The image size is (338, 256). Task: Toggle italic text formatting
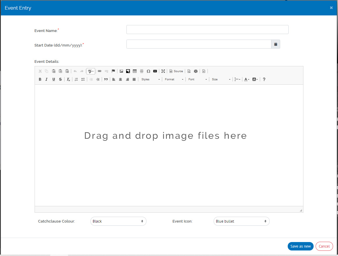click(x=47, y=79)
